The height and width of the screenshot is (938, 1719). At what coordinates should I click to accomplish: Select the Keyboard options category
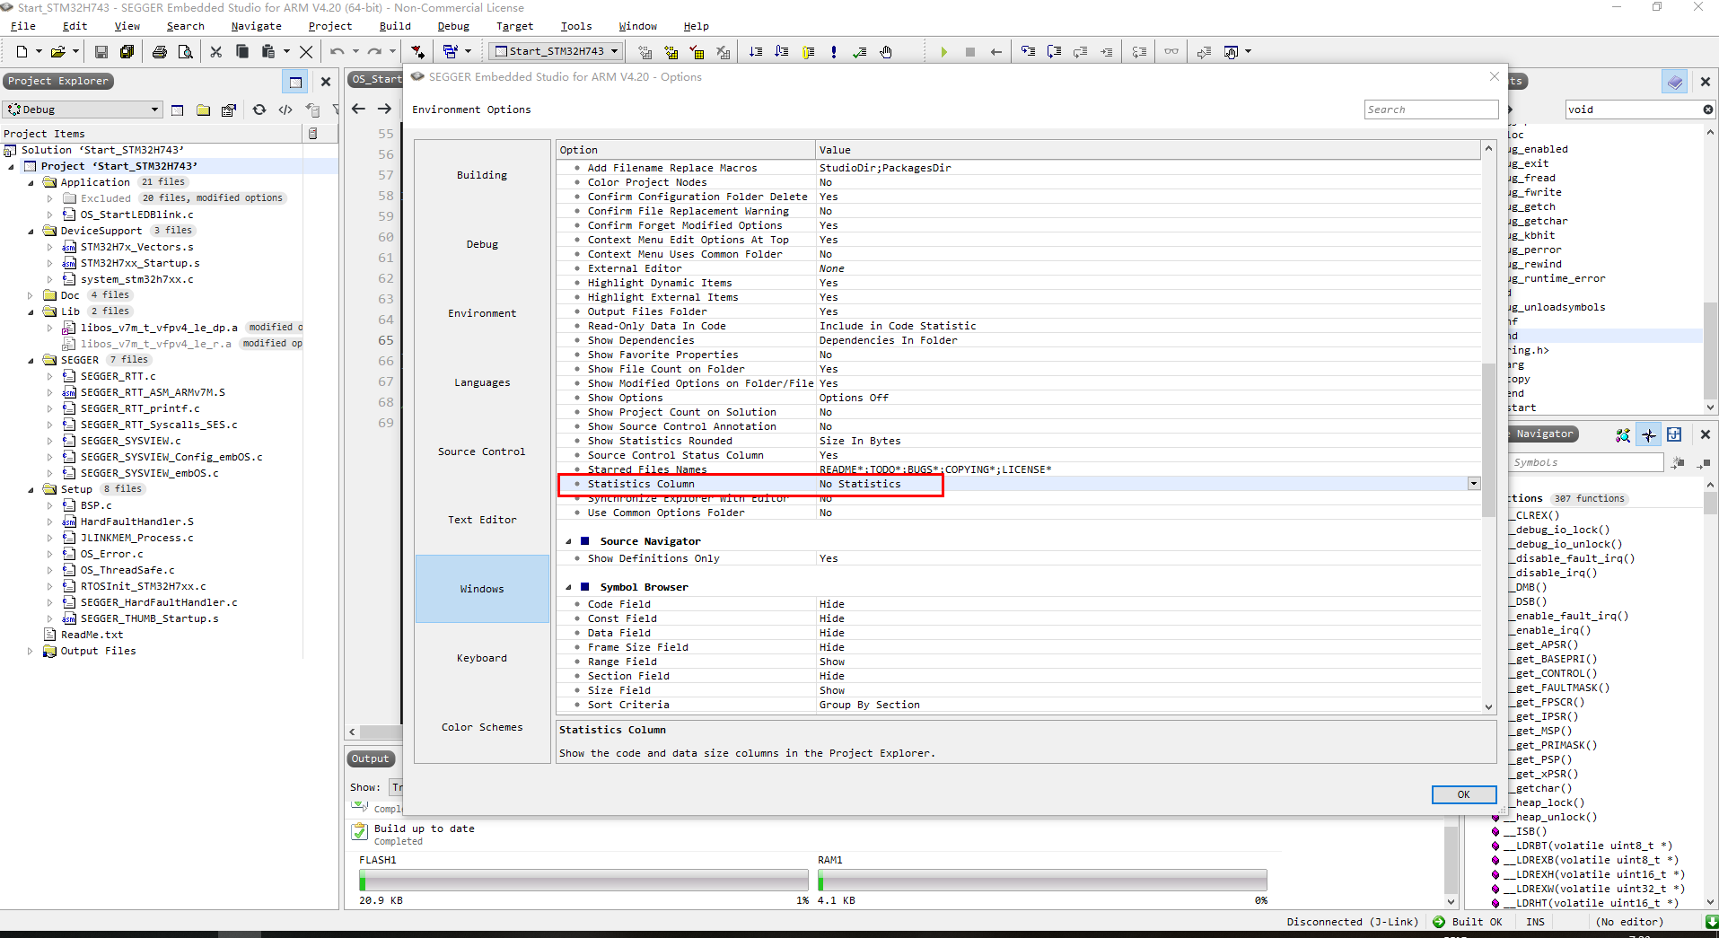point(482,658)
